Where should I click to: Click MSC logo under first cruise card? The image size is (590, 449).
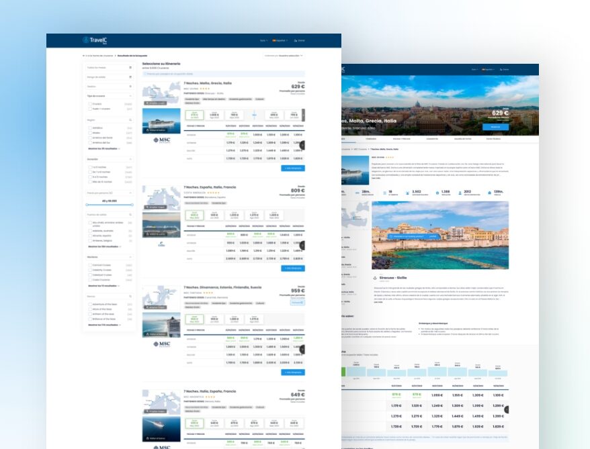tap(162, 140)
